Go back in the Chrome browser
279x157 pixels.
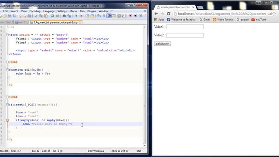pos(156,14)
